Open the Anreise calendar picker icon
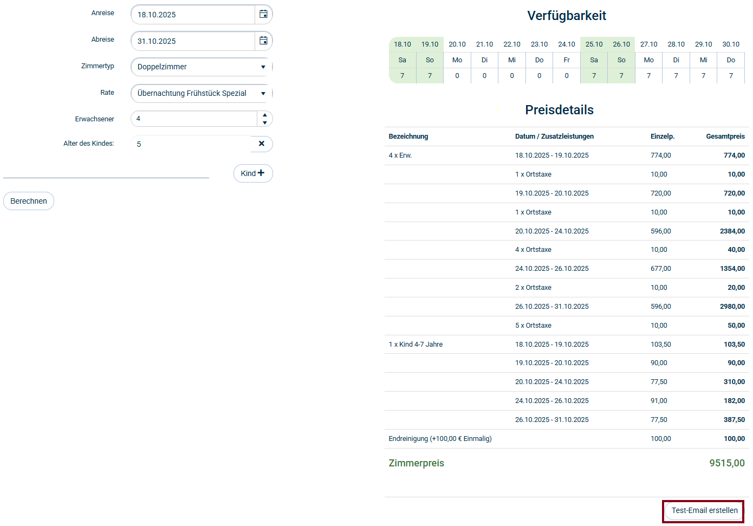The height and width of the screenshot is (526, 753). (263, 14)
